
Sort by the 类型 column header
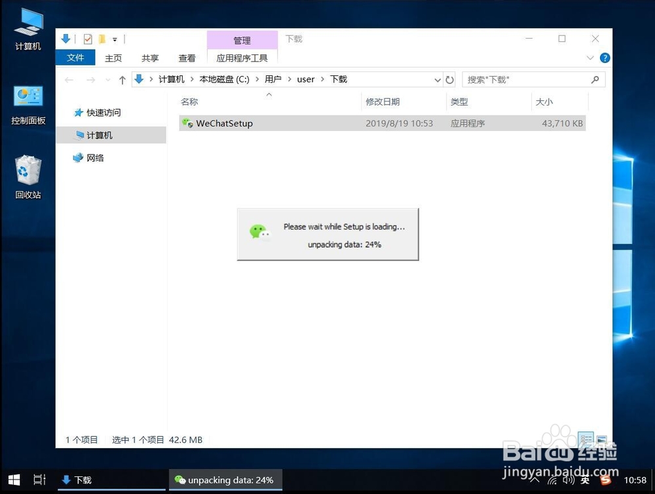(x=459, y=102)
